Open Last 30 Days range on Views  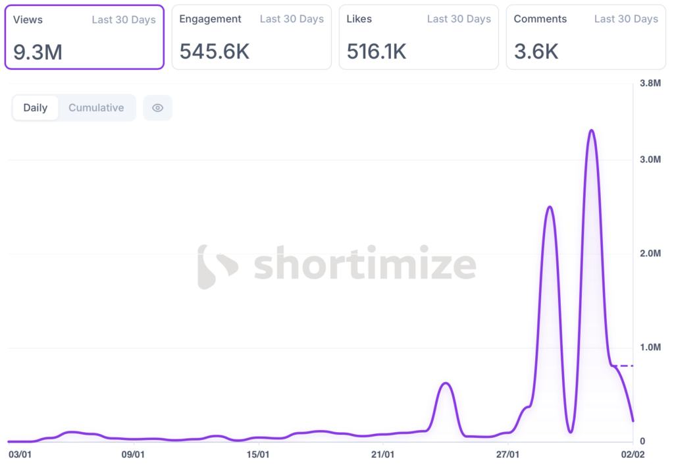click(x=124, y=20)
